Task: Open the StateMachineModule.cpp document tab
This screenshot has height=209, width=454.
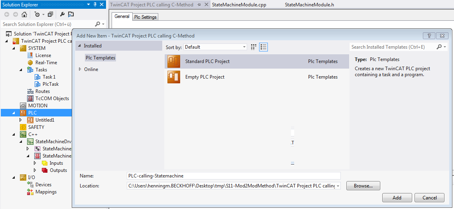Action: point(239,5)
